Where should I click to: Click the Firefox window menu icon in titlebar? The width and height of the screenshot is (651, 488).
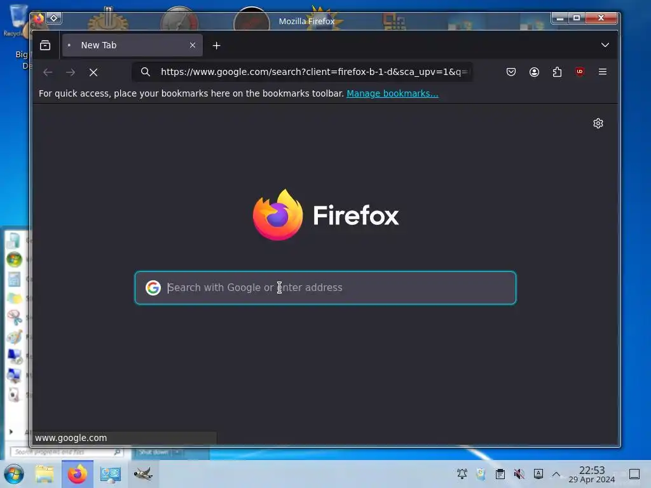[38, 18]
